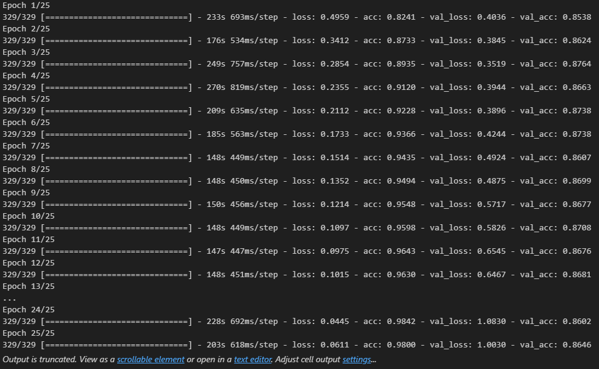
Task: Click the val_loss value 0.4924
Action: coord(491,158)
